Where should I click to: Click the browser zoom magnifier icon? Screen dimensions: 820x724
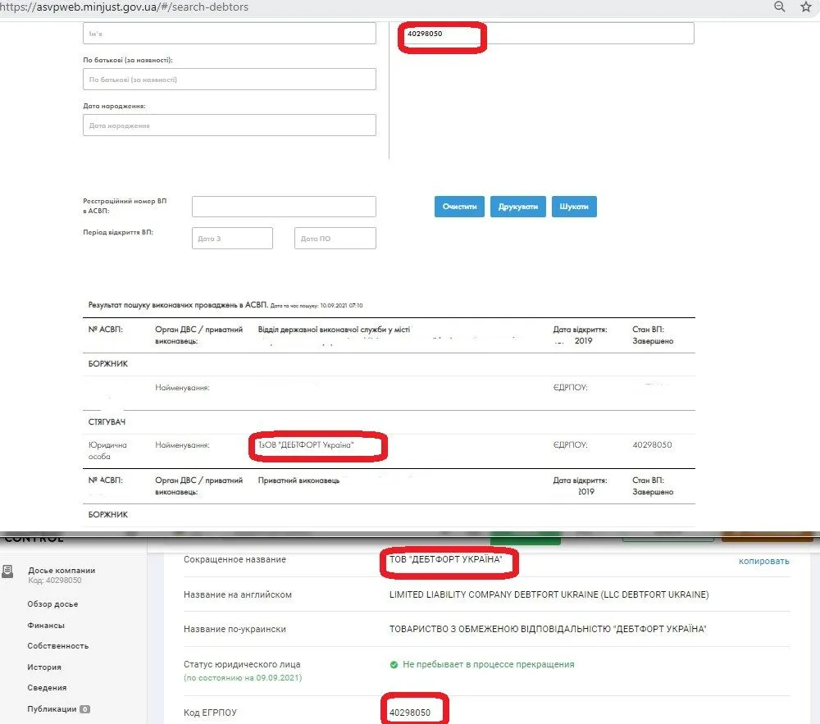pyautogui.click(x=780, y=7)
